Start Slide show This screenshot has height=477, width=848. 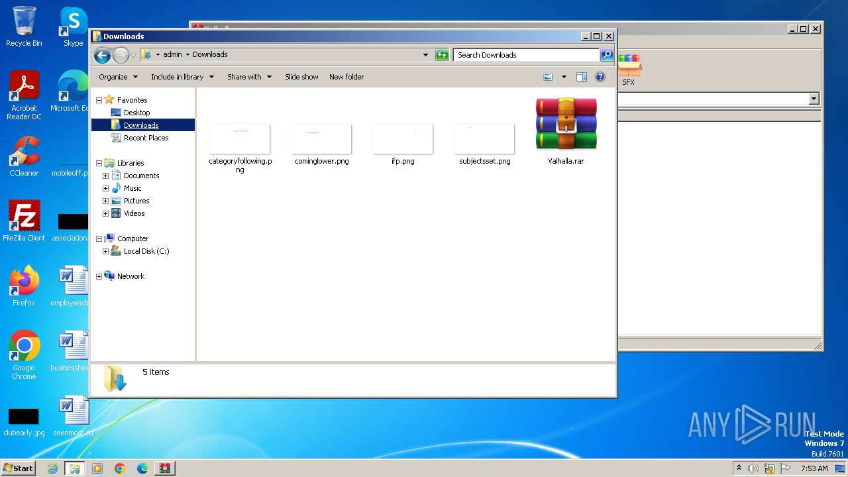click(x=301, y=77)
